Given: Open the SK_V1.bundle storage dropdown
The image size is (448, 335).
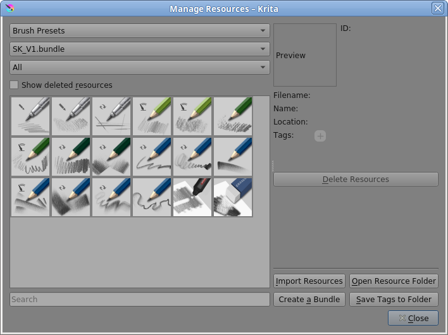Looking at the screenshot, I should [x=140, y=49].
